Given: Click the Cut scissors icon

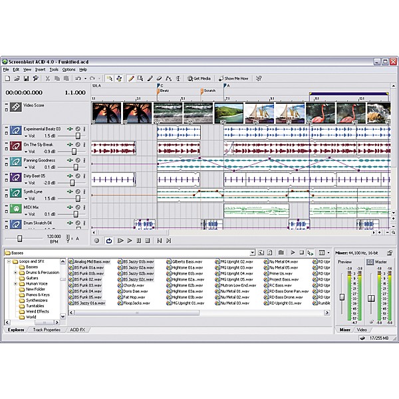Looking at the screenshot, I should (48, 78).
